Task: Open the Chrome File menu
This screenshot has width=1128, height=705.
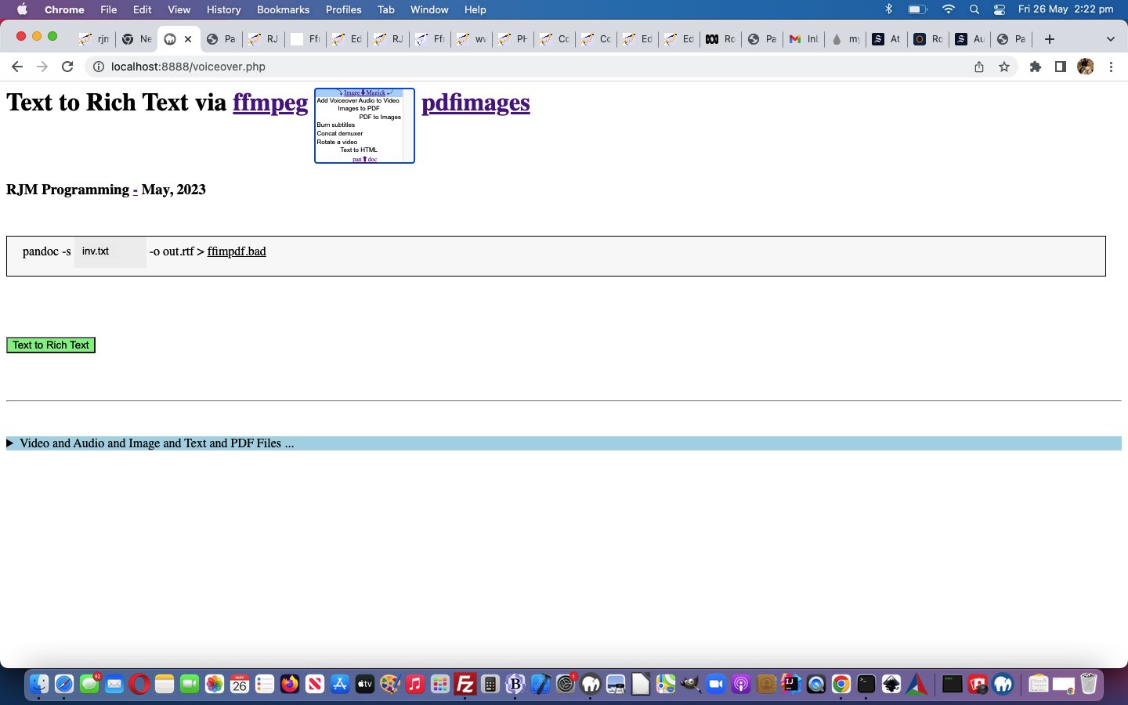Action: pyautogui.click(x=108, y=9)
